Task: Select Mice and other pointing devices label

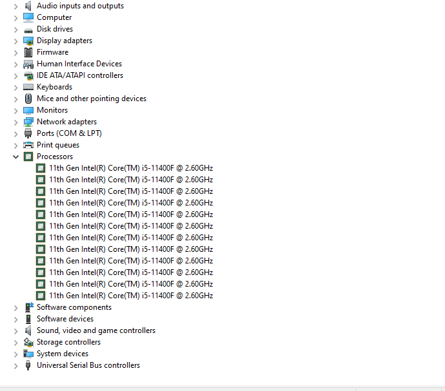Action: point(92,99)
